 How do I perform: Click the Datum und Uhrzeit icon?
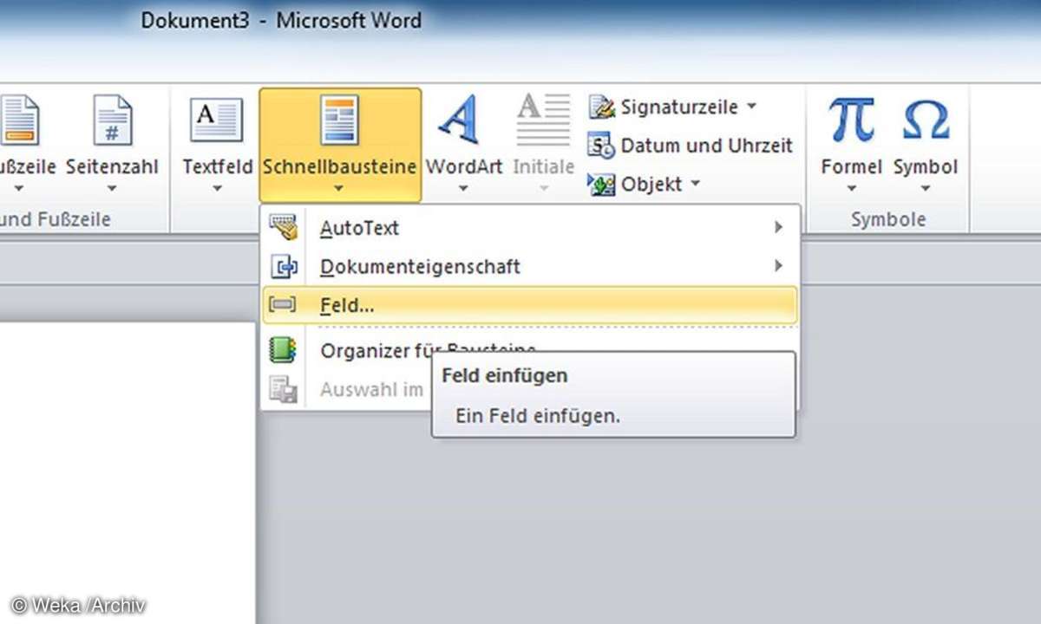(601, 146)
